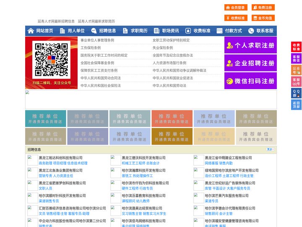The width and height of the screenshot is (302, 227).
Task: Click 客服微信 floating sidebar icon
Action: 296,58
